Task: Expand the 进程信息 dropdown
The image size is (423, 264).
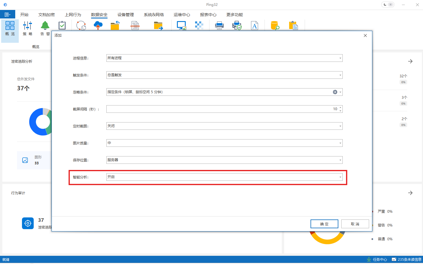Action: point(340,58)
